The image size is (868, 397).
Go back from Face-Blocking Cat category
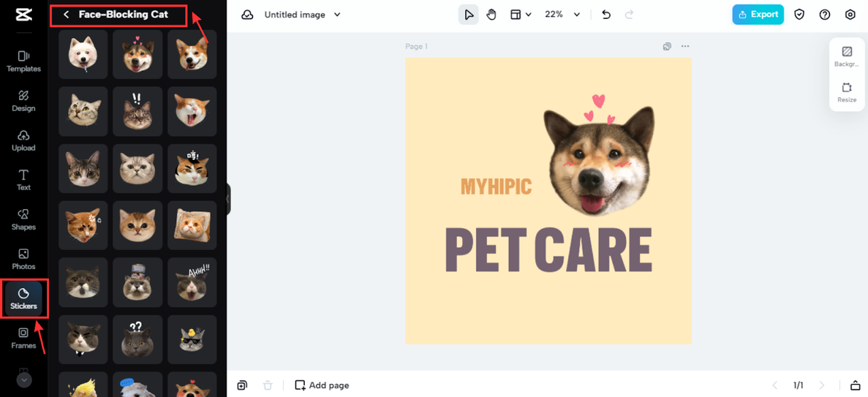[66, 14]
